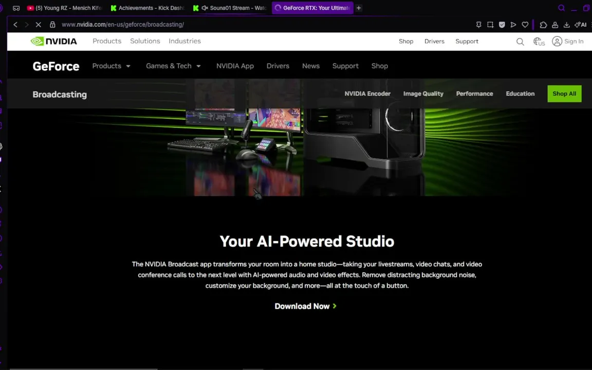The width and height of the screenshot is (592, 370).
Task: Open NVIDIA site search magnifier
Action: pos(520,42)
